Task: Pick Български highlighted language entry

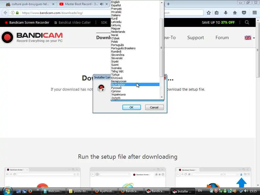Action: pyautogui.click(x=135, y=85)
